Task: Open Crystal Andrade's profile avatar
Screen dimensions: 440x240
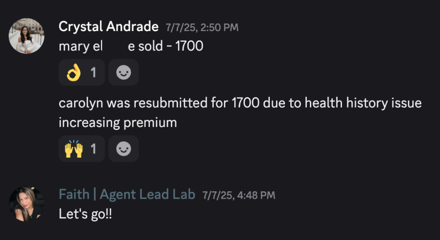Action: click(26, 36)
